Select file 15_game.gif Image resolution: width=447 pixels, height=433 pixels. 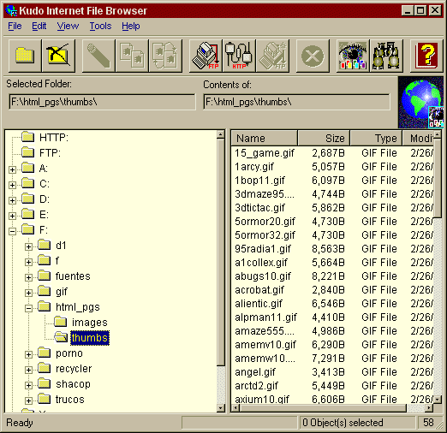coord(265,153)
